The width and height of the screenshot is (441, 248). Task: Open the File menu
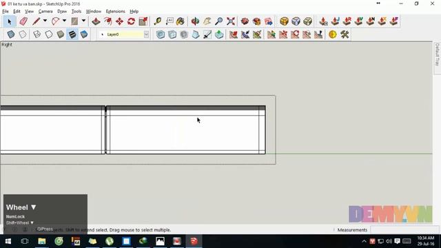click(x=6, y=12)
